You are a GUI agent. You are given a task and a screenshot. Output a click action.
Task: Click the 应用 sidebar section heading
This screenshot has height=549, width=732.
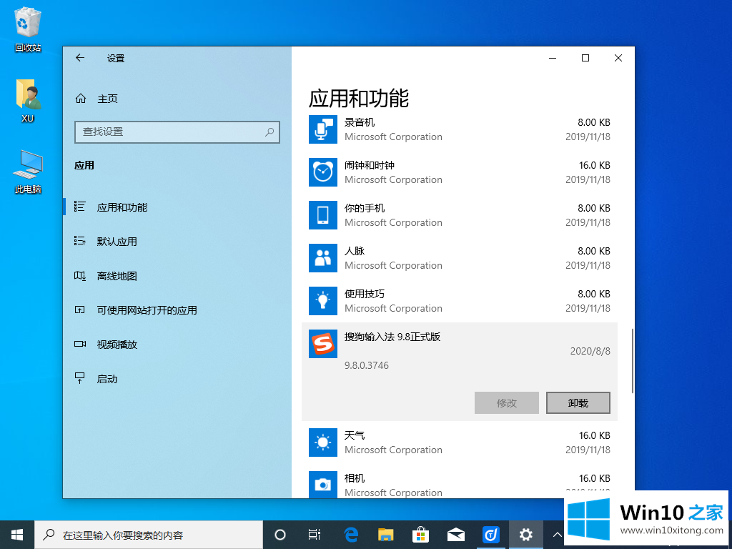click(84, 165)
